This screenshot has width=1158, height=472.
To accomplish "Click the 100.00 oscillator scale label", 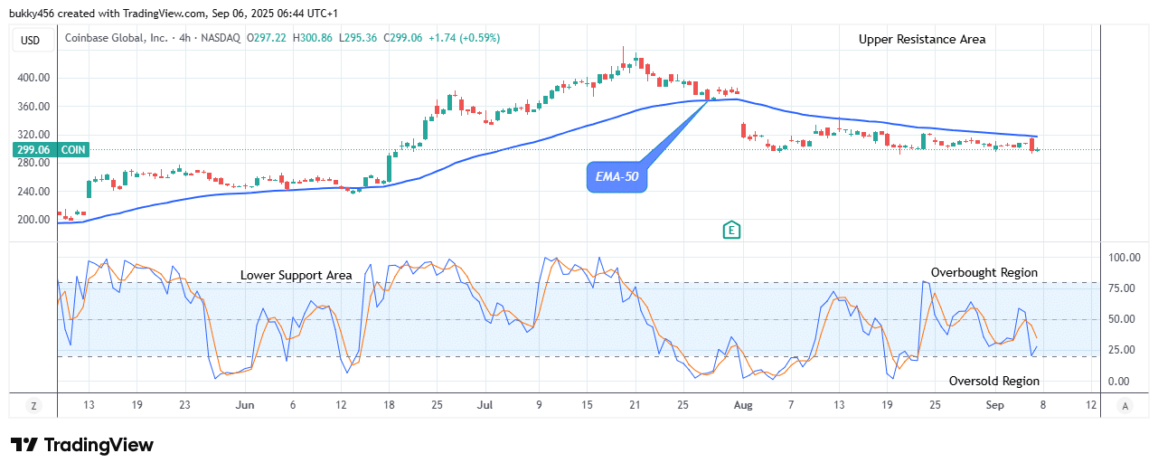I will [1123, 258].
